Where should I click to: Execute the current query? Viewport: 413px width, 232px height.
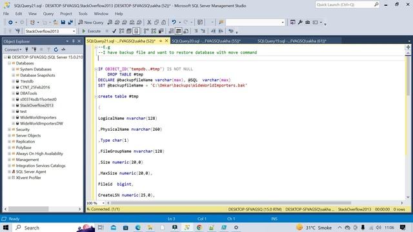point(91,31)
